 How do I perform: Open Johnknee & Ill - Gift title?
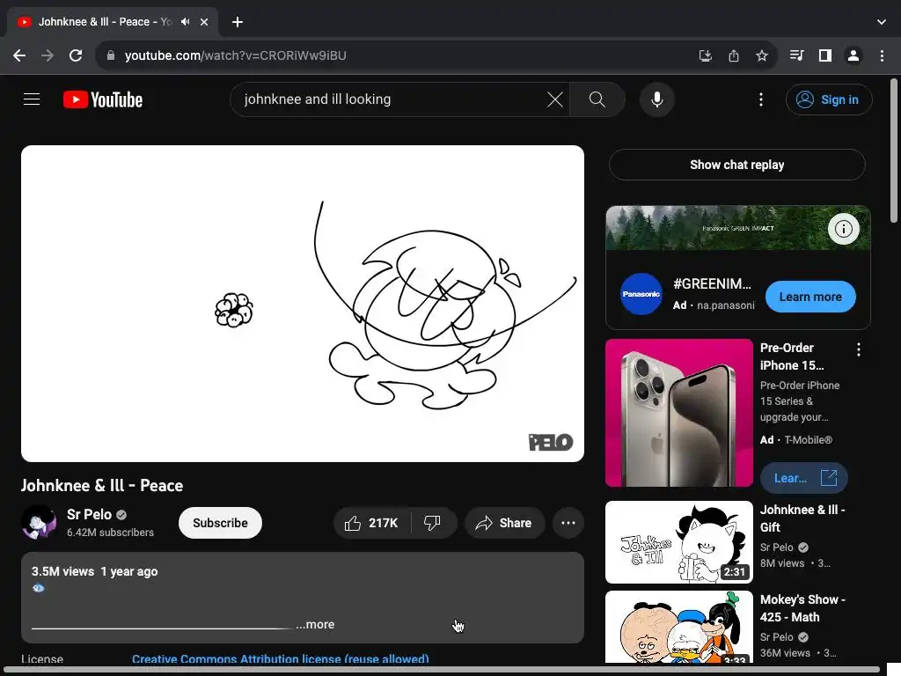pos(802,518)
